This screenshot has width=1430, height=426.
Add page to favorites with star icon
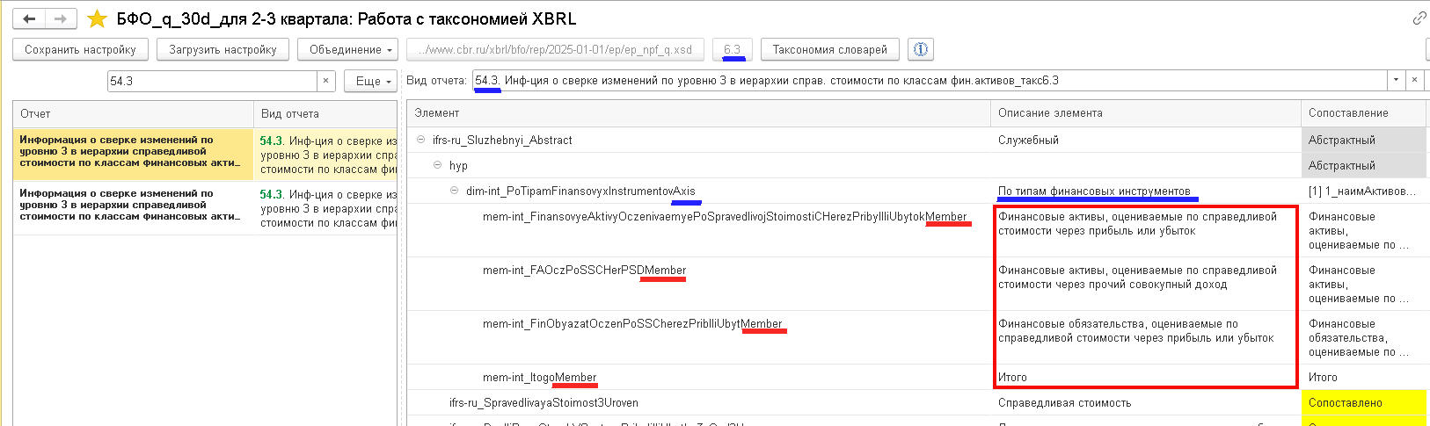tap(97, 18)
